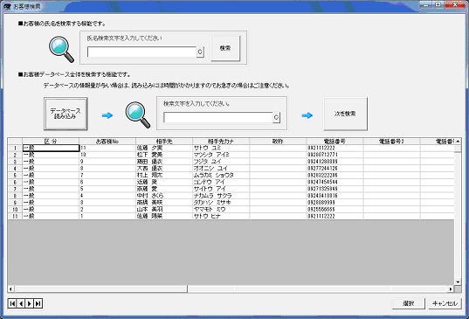The image size is (469, 319).
Task: Click the 相手先カナ column header
Action: (x=221, y=142)
